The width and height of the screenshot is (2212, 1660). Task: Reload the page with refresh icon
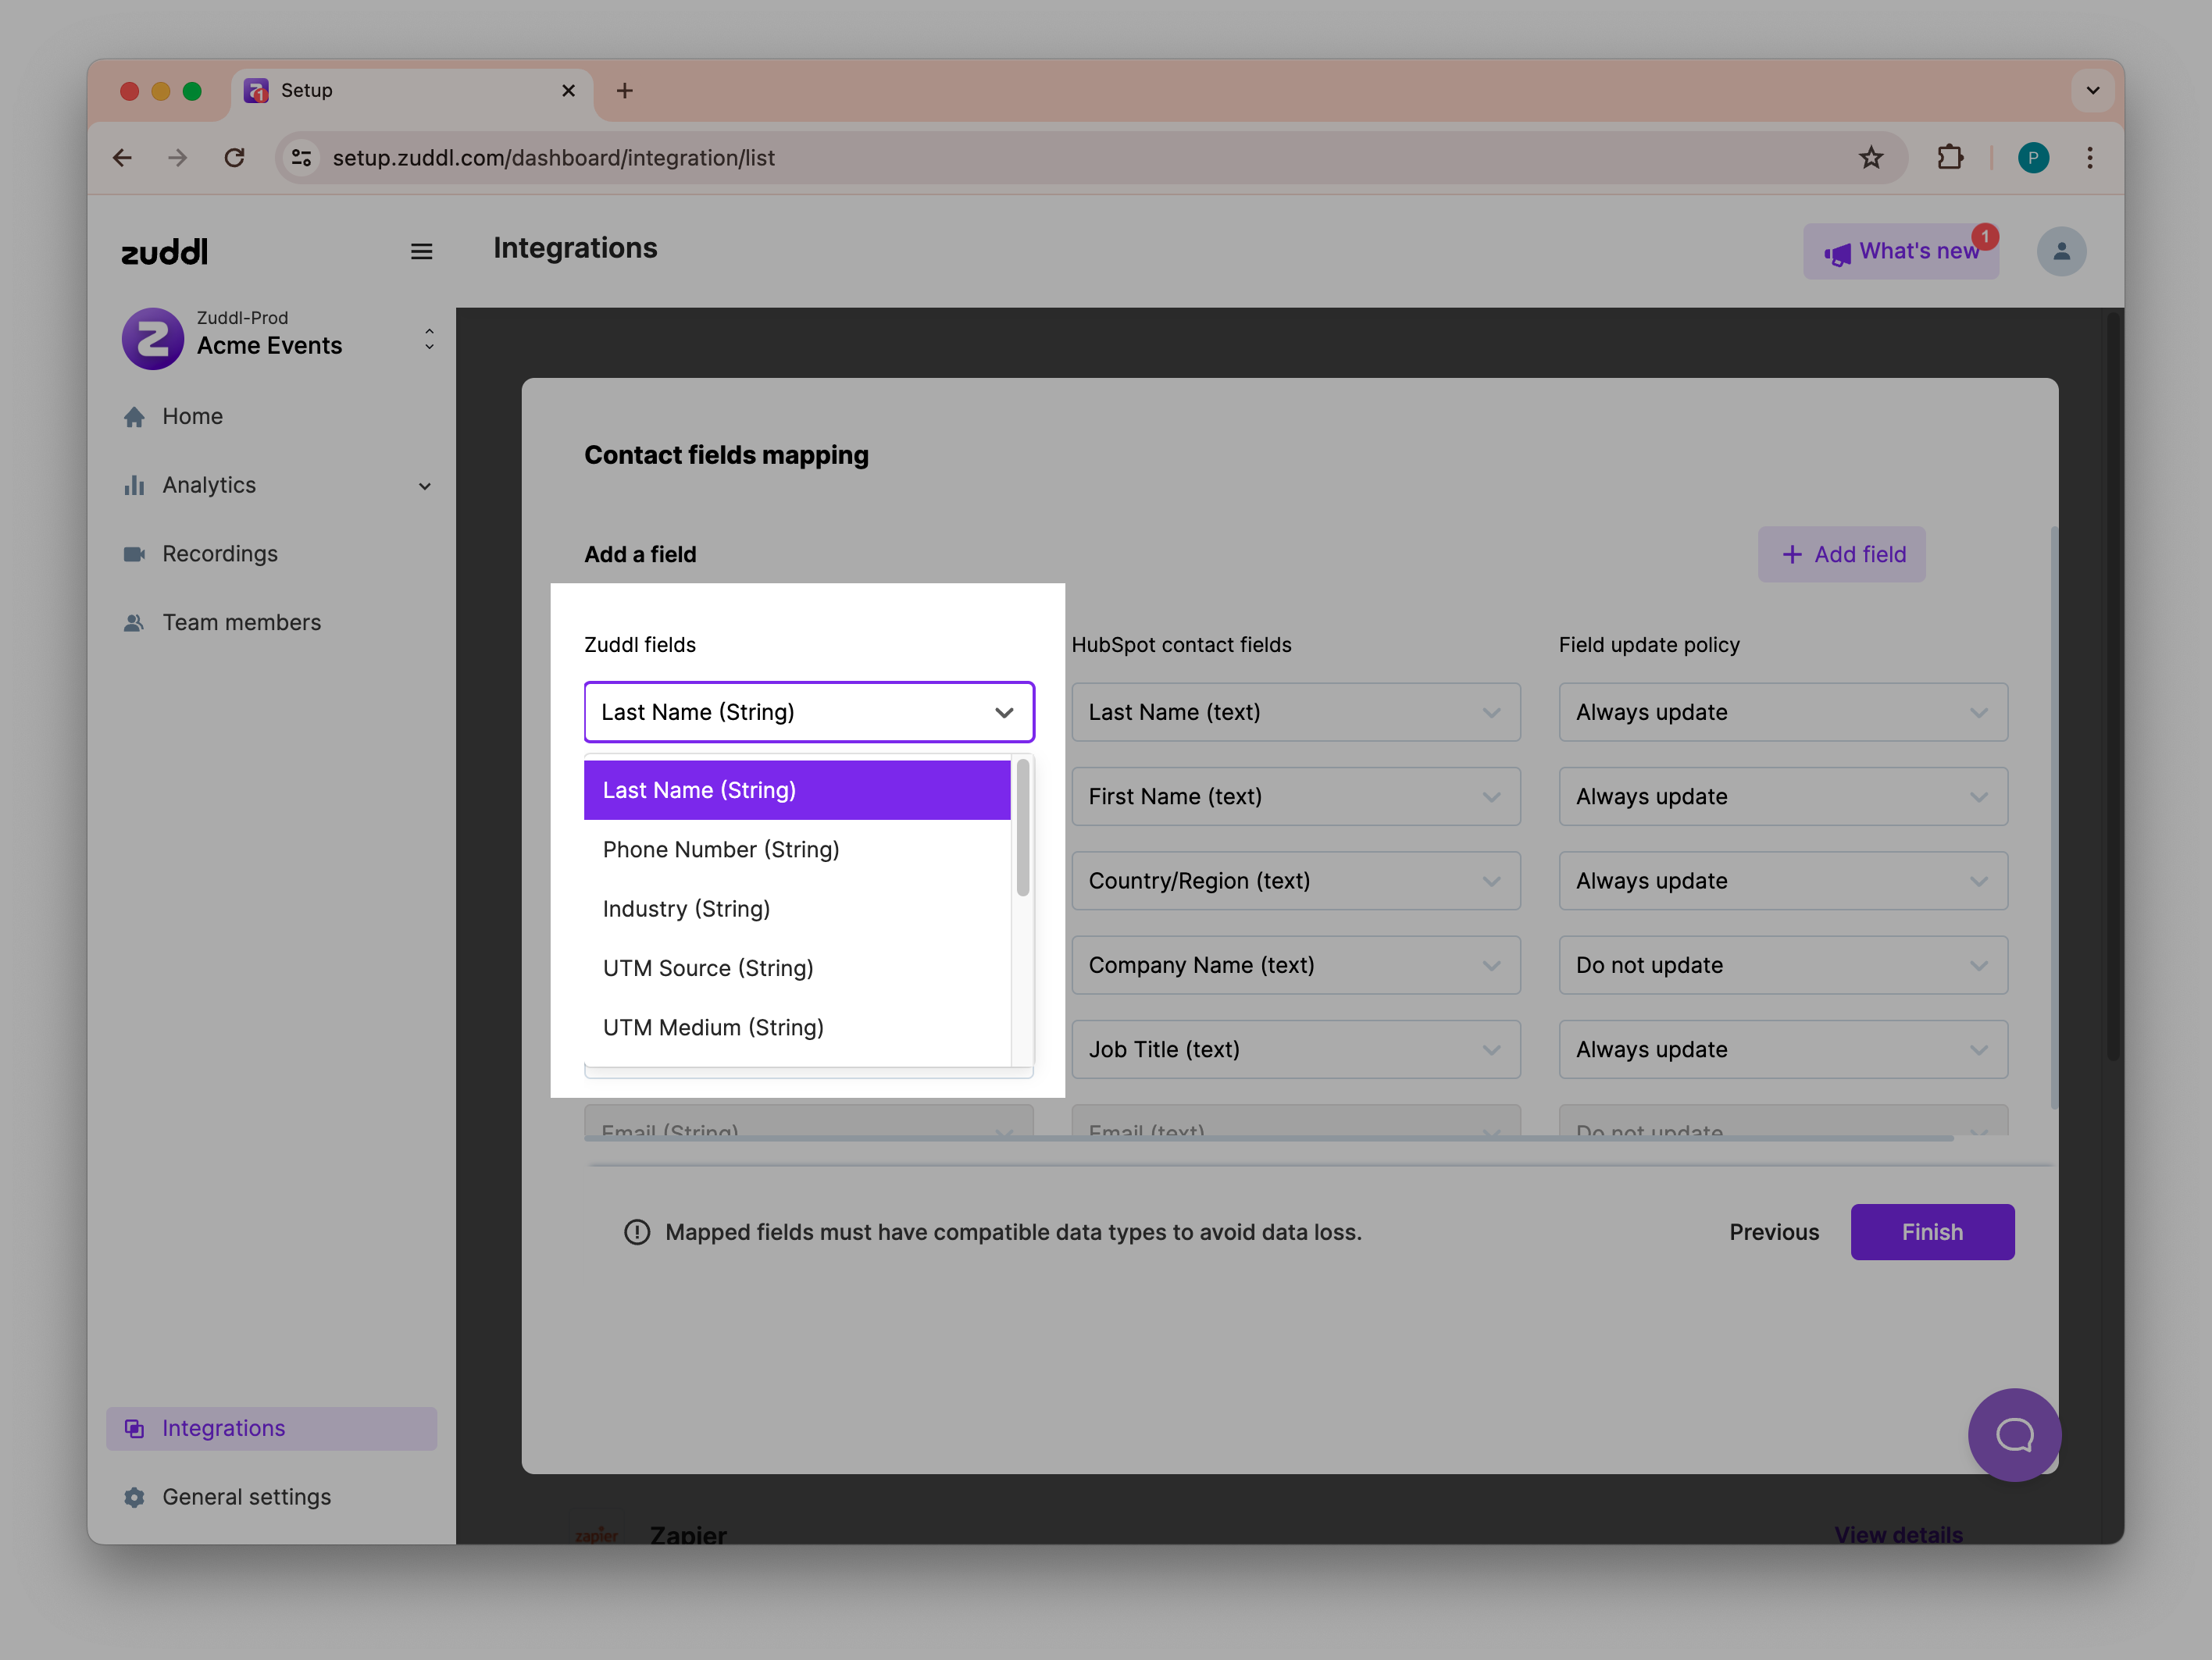point(234,158)
